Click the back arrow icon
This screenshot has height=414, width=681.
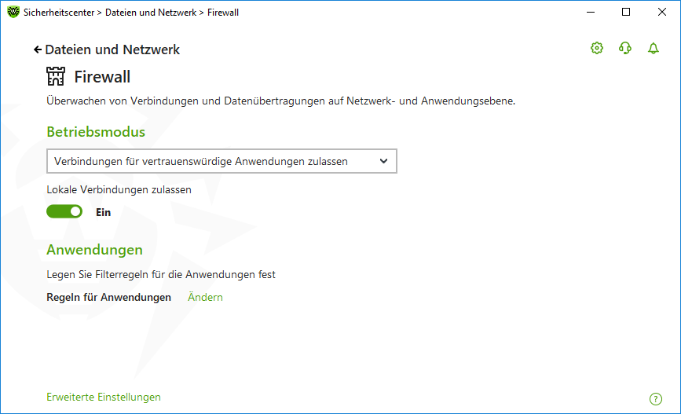coord(38,50)
